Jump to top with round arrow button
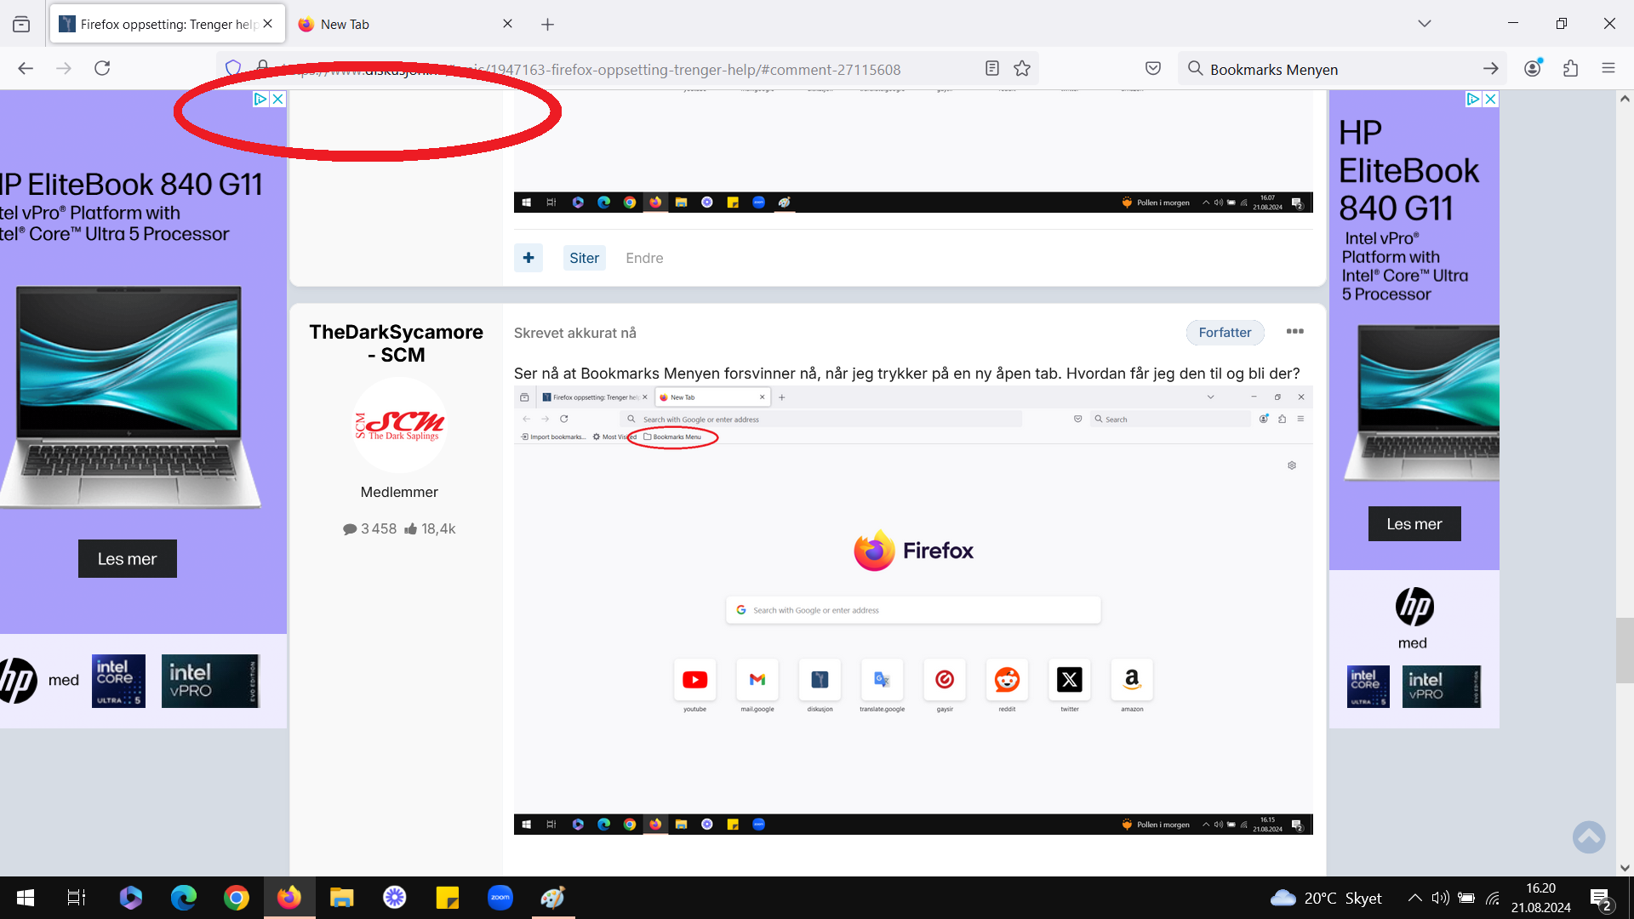This screenshot has width=1634, height=919. coord(1589,837)
